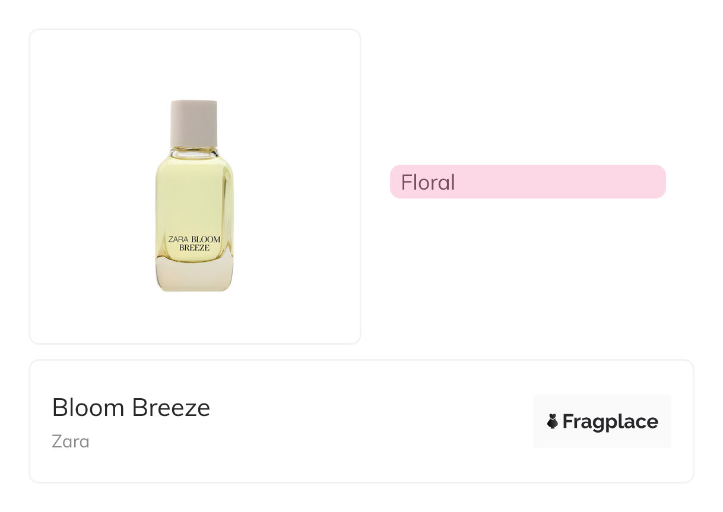Open the Zara brand name link
Viewport: 723px width, 512px height.
[71, 441]
